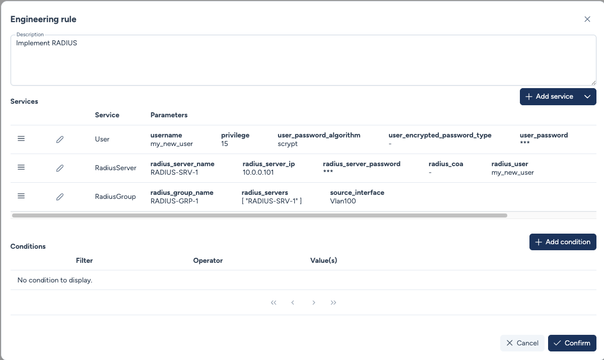
Task: Click the Operator column header
Action: pos(208,260)
